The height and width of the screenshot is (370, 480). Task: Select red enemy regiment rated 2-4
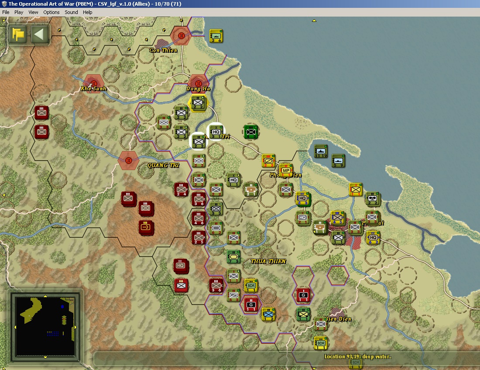181,190
